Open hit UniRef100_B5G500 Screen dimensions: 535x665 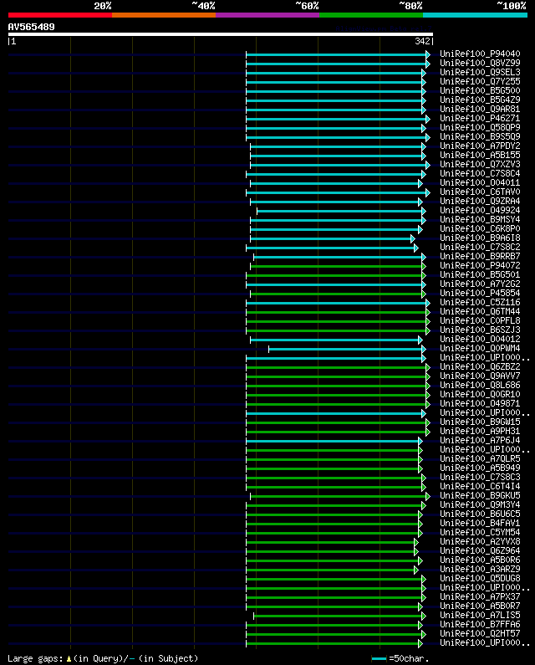pos(480,91)
